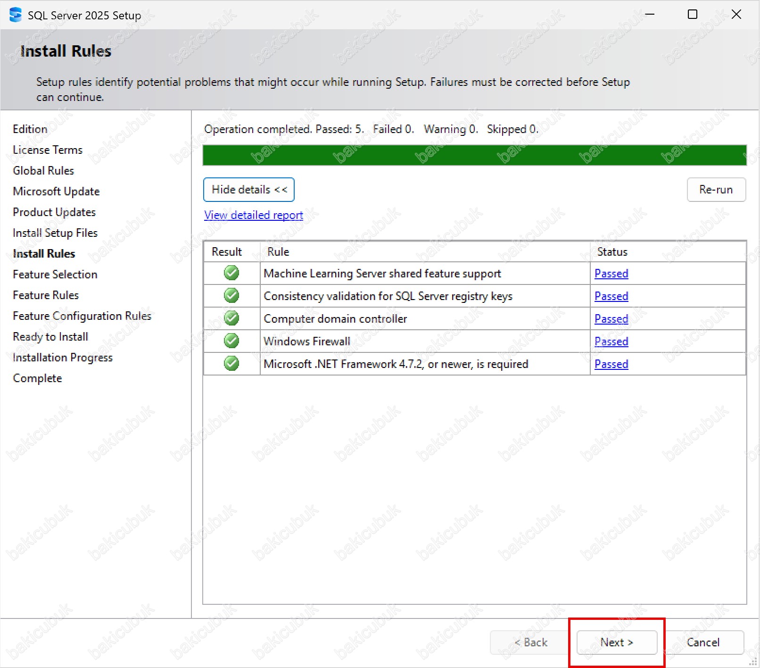Open the View detailed report link

pyautogui.click(x=254, y=215)
